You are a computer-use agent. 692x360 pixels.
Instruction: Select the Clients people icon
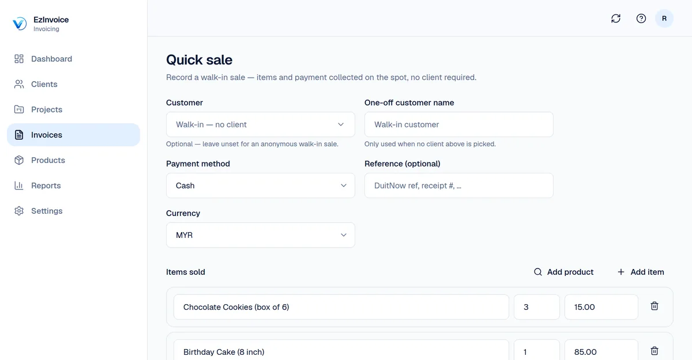click(x=19, y=84)
